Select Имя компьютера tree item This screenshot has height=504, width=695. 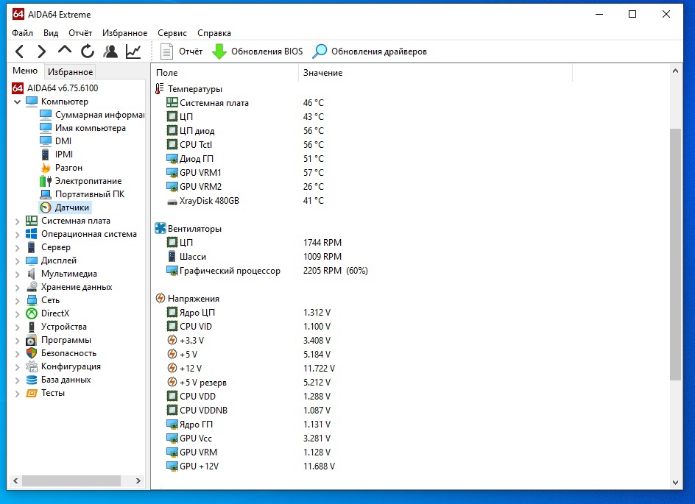[91, 128]
